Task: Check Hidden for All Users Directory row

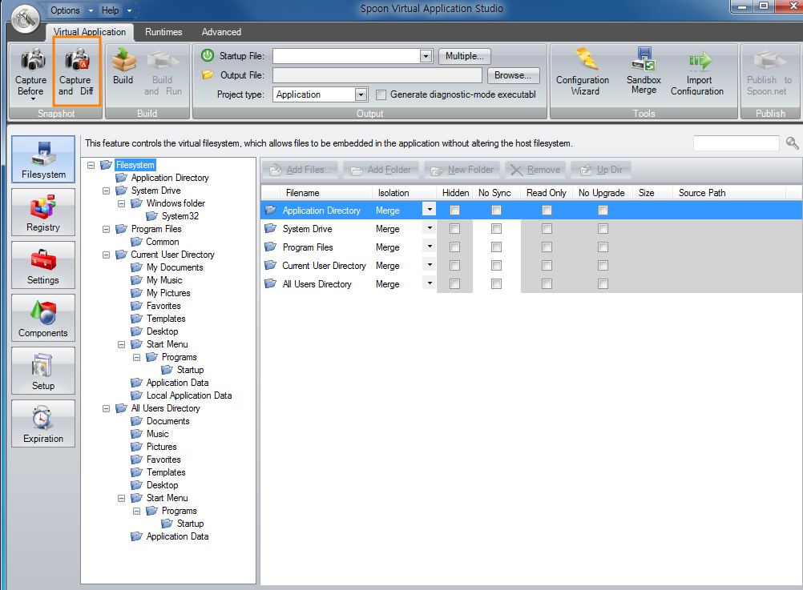Action: click(x=454, y=284)
